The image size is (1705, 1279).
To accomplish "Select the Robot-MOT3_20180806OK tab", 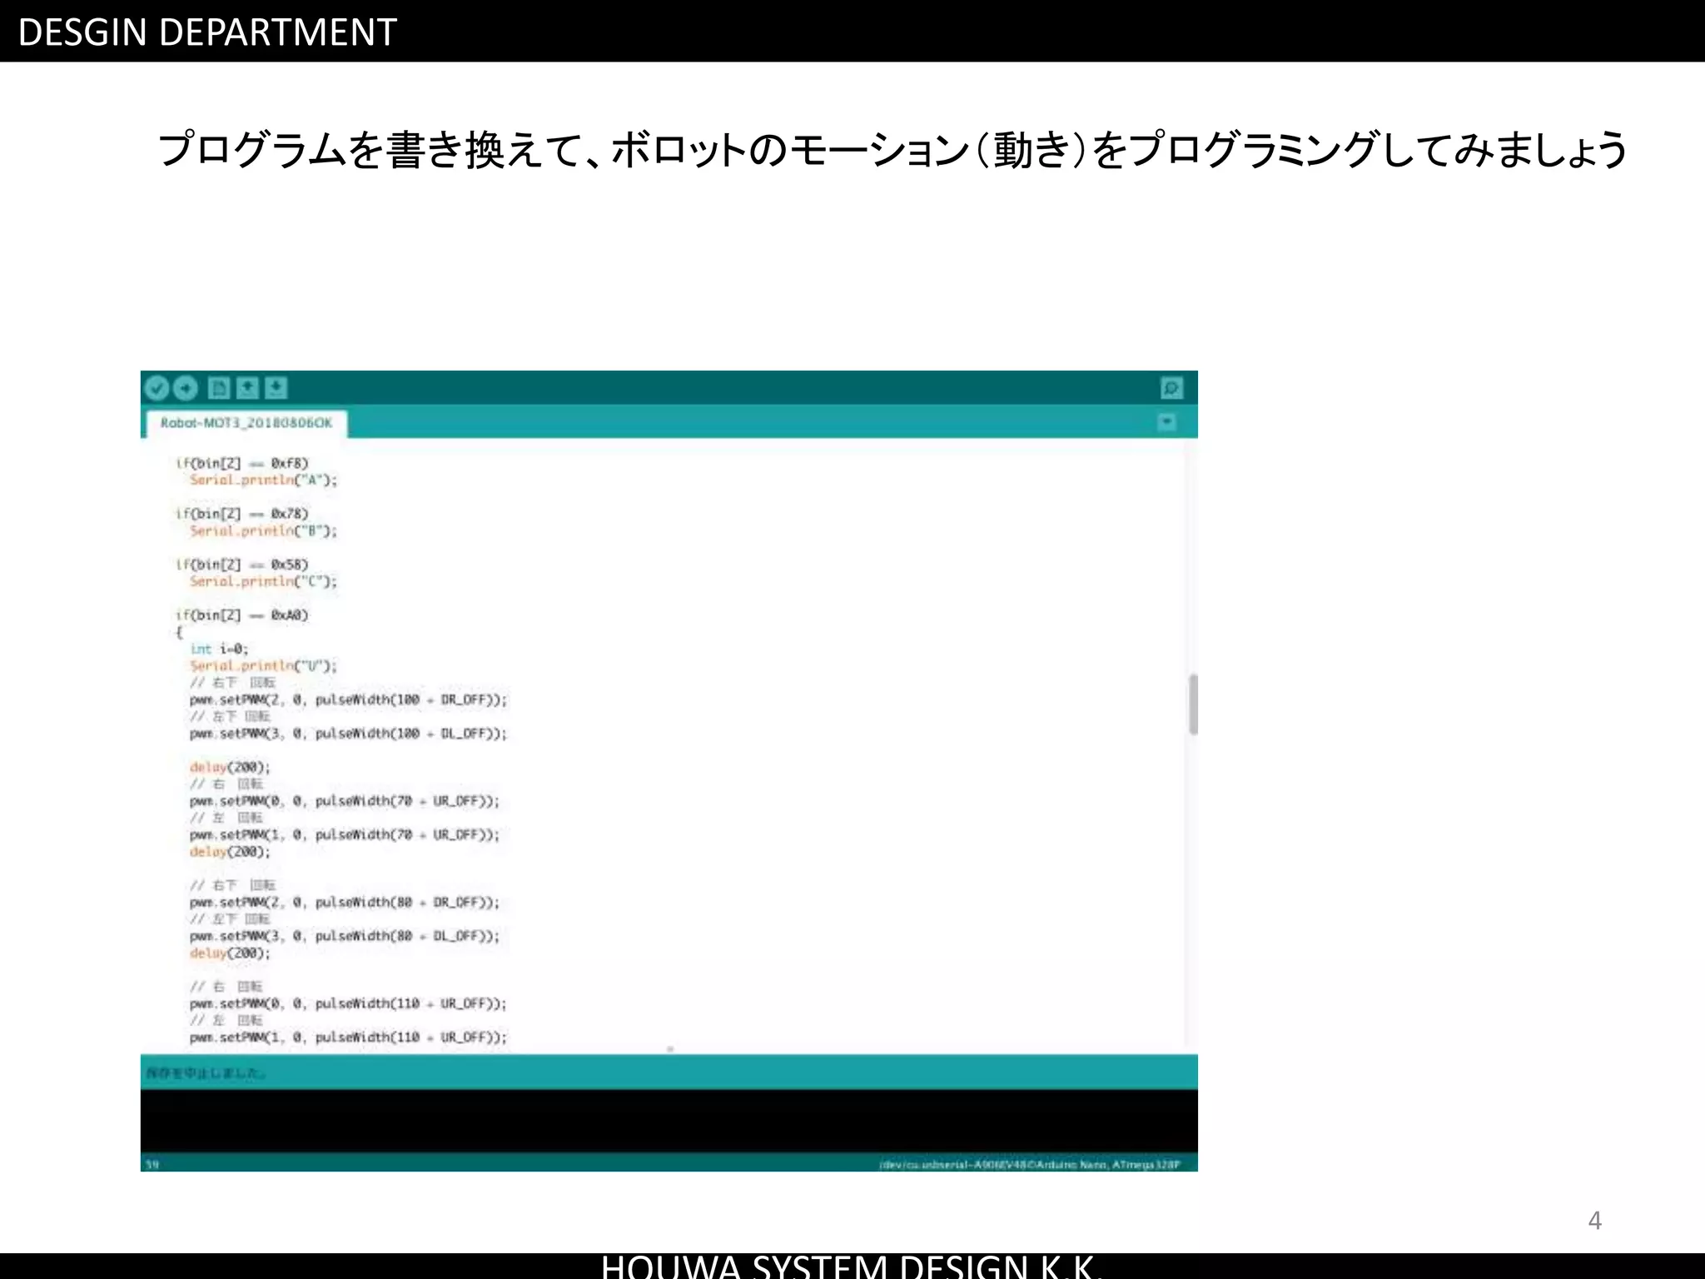I will click(x=246, y=423).
